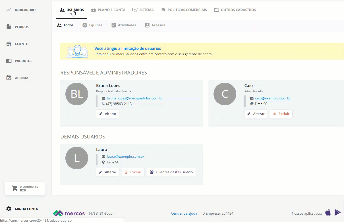Viewport: 344px width, 222px height.
Task: Click the Mercos logo in footer
Action: point(69,213)
